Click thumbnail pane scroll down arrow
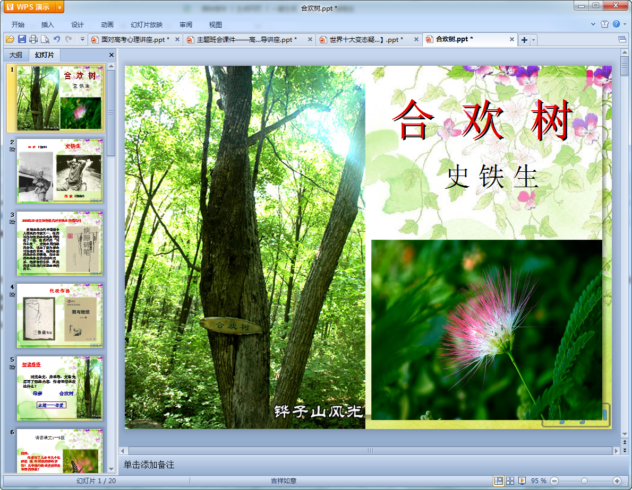The image size is (632, 490). point(111,469)
